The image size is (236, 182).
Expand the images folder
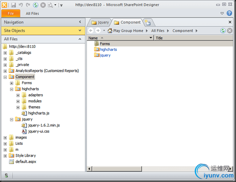tap(5, 138)
